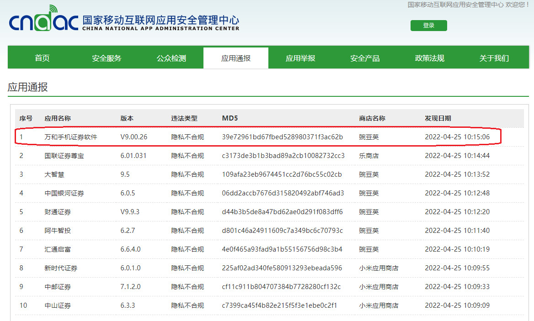Select the 安全服务 navigation item
This screenshot has width=534, height=321.
click(107, 58)
